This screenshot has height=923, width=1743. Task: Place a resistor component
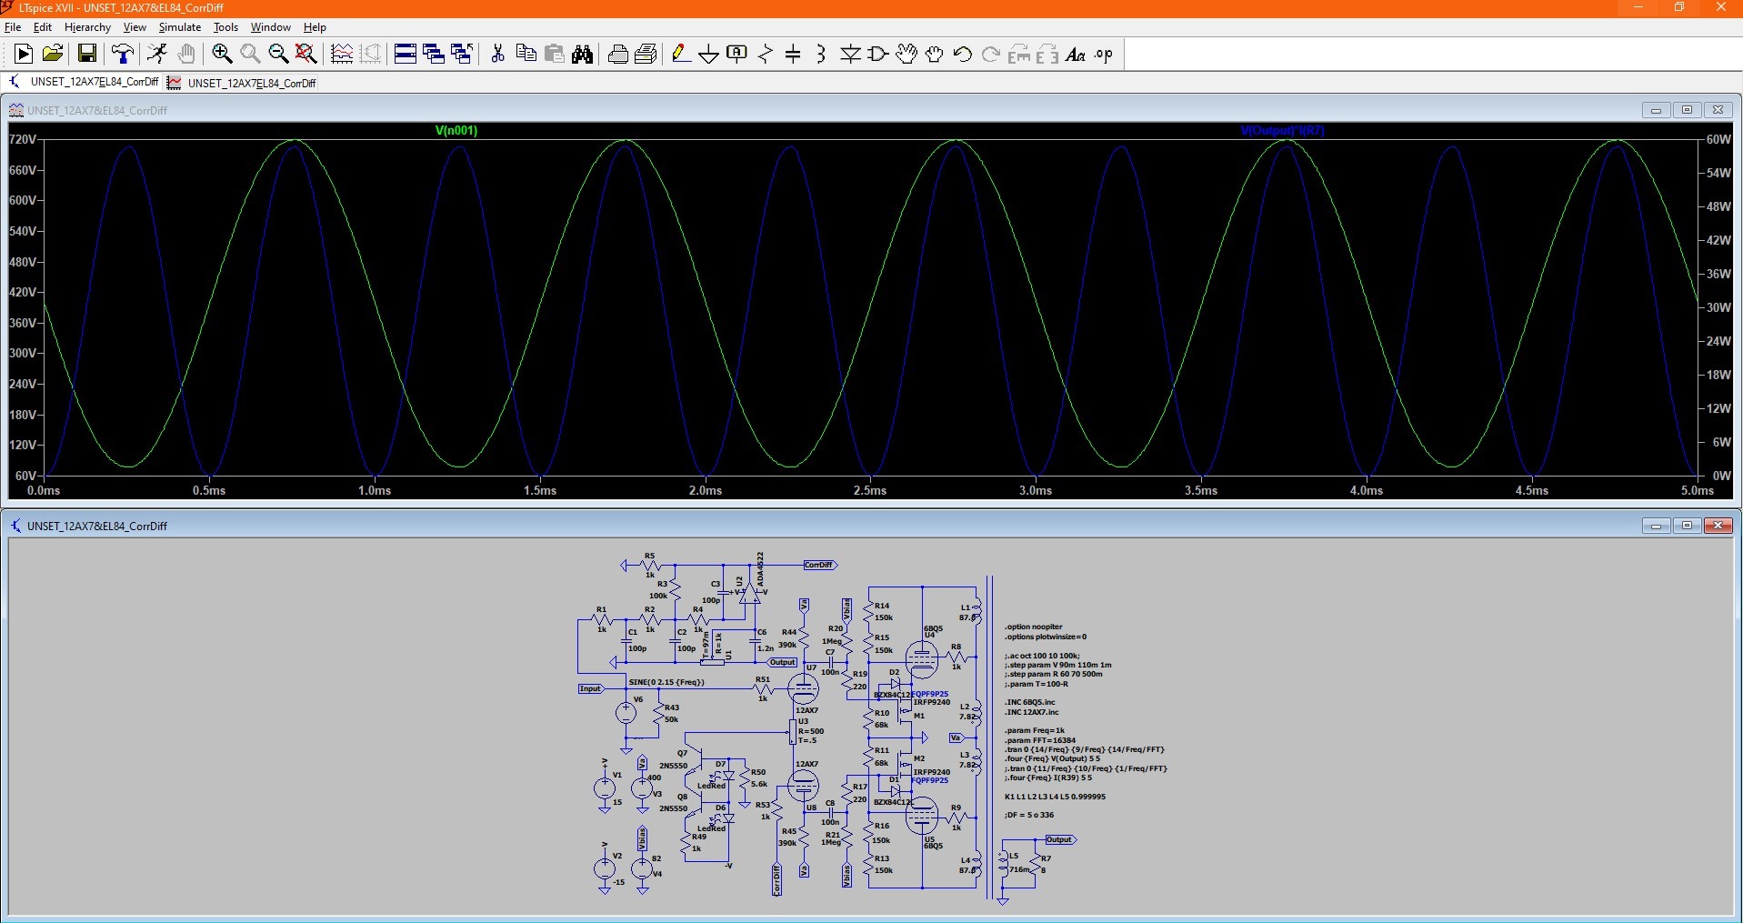click(x=766, y=55)
